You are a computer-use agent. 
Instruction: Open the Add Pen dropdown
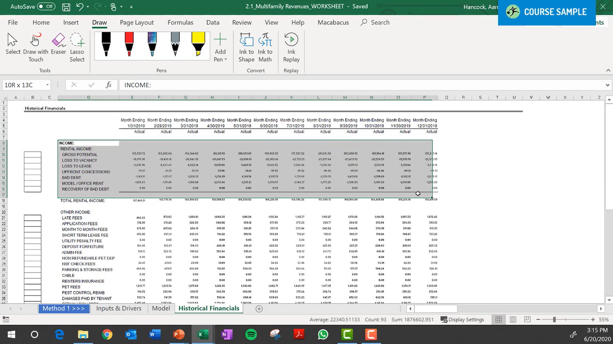pyautogui.click(x=220, y=48)
